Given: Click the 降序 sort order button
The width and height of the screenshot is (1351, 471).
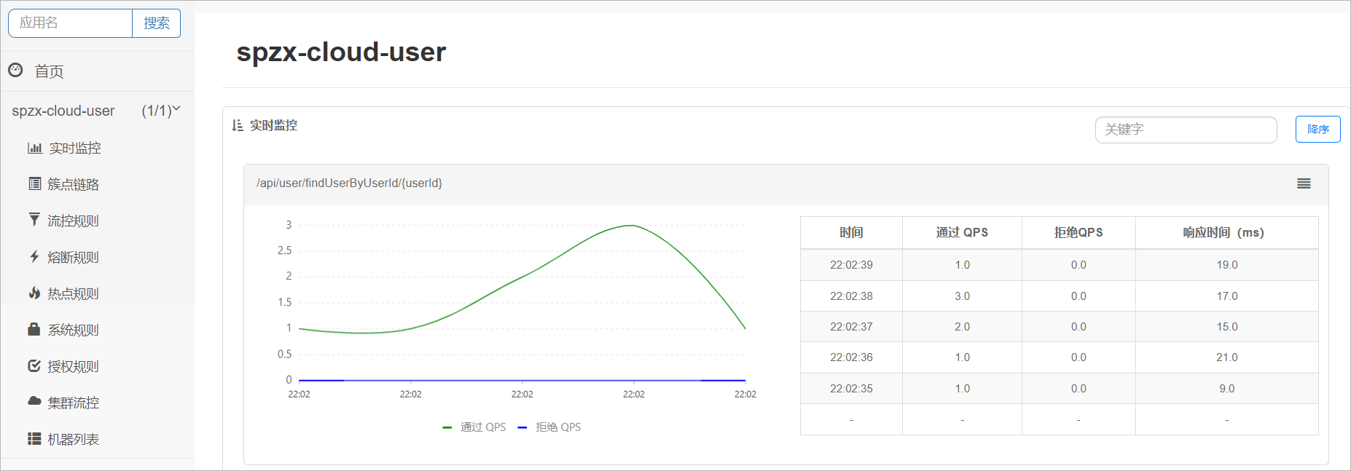Looking at the screenshot, I should click(1317, 130).
